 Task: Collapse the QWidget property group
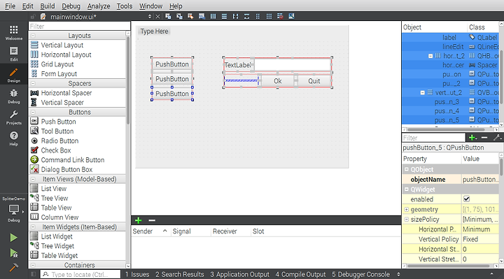(x=406, y=189)
